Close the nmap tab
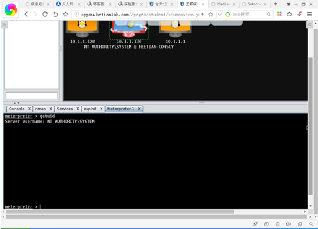318x229 pixels. click(51, 109)
